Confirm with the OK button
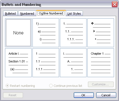Screen dimensions: 119x101 pos(84,95)
